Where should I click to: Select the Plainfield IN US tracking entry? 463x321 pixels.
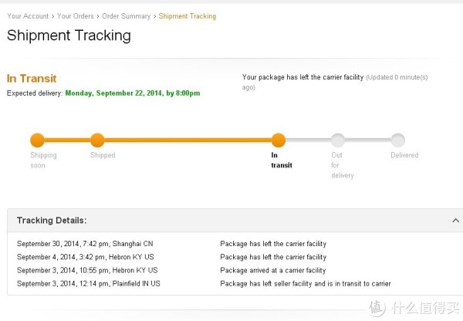coord(89,283)
